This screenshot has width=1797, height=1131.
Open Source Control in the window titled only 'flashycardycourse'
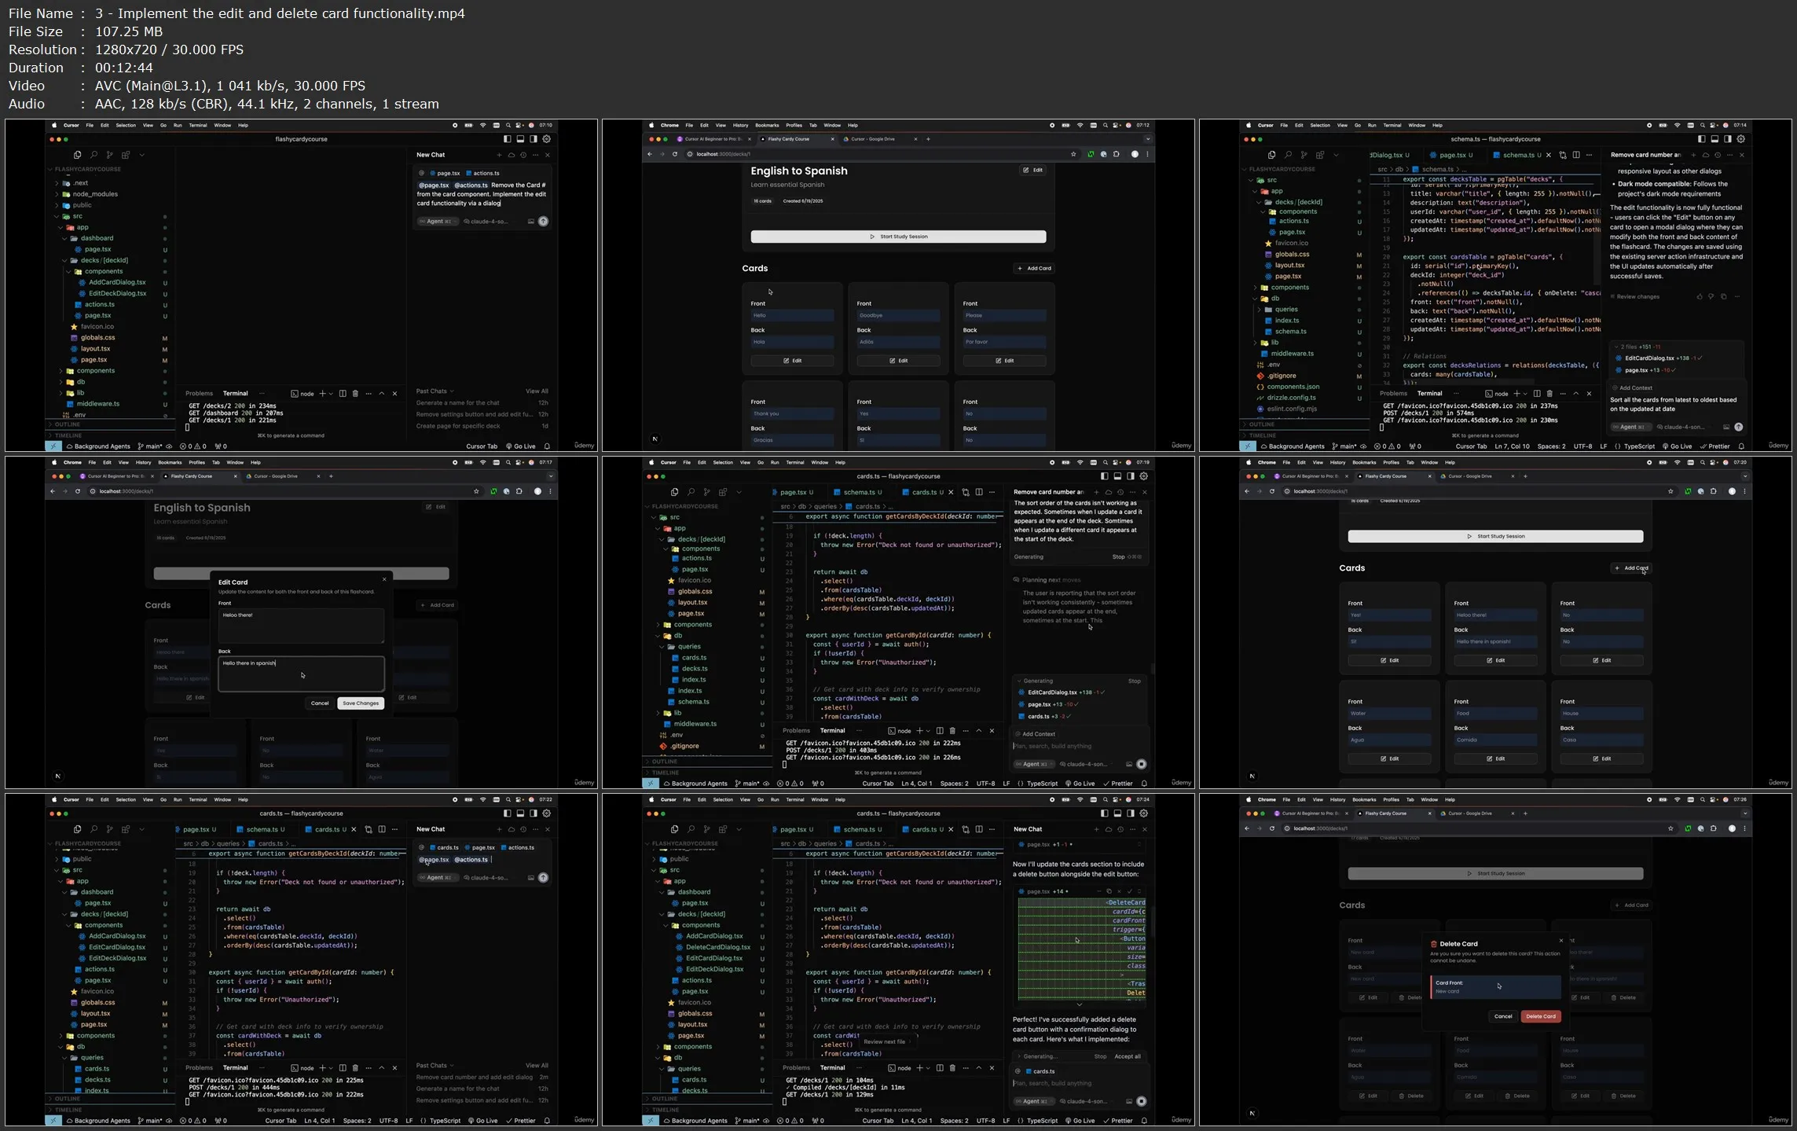[x=109, y=155]
